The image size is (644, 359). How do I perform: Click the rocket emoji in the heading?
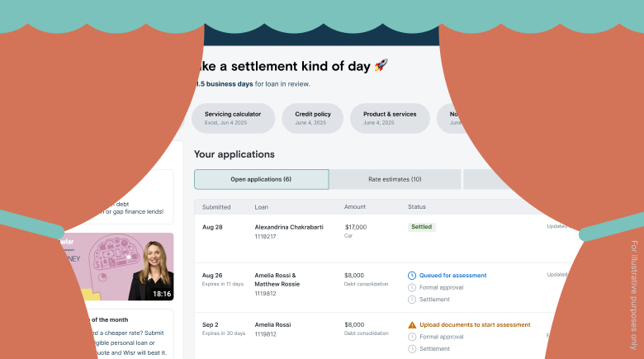click(381, 65)
